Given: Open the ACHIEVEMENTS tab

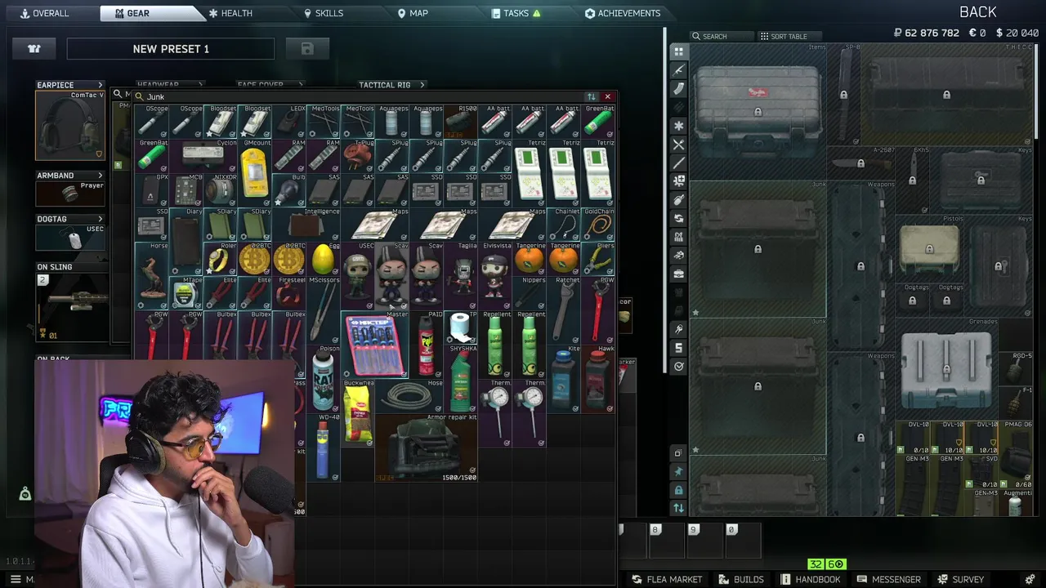Looking at the screenshot, I should pyautogui.click(x=623, y=13).
